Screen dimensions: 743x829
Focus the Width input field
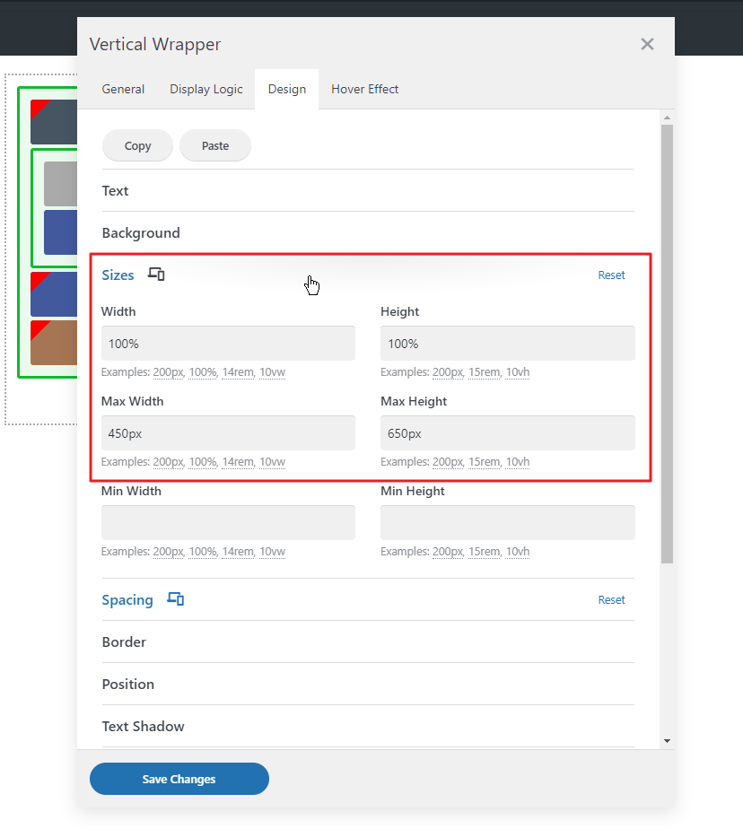pos(229,343)
